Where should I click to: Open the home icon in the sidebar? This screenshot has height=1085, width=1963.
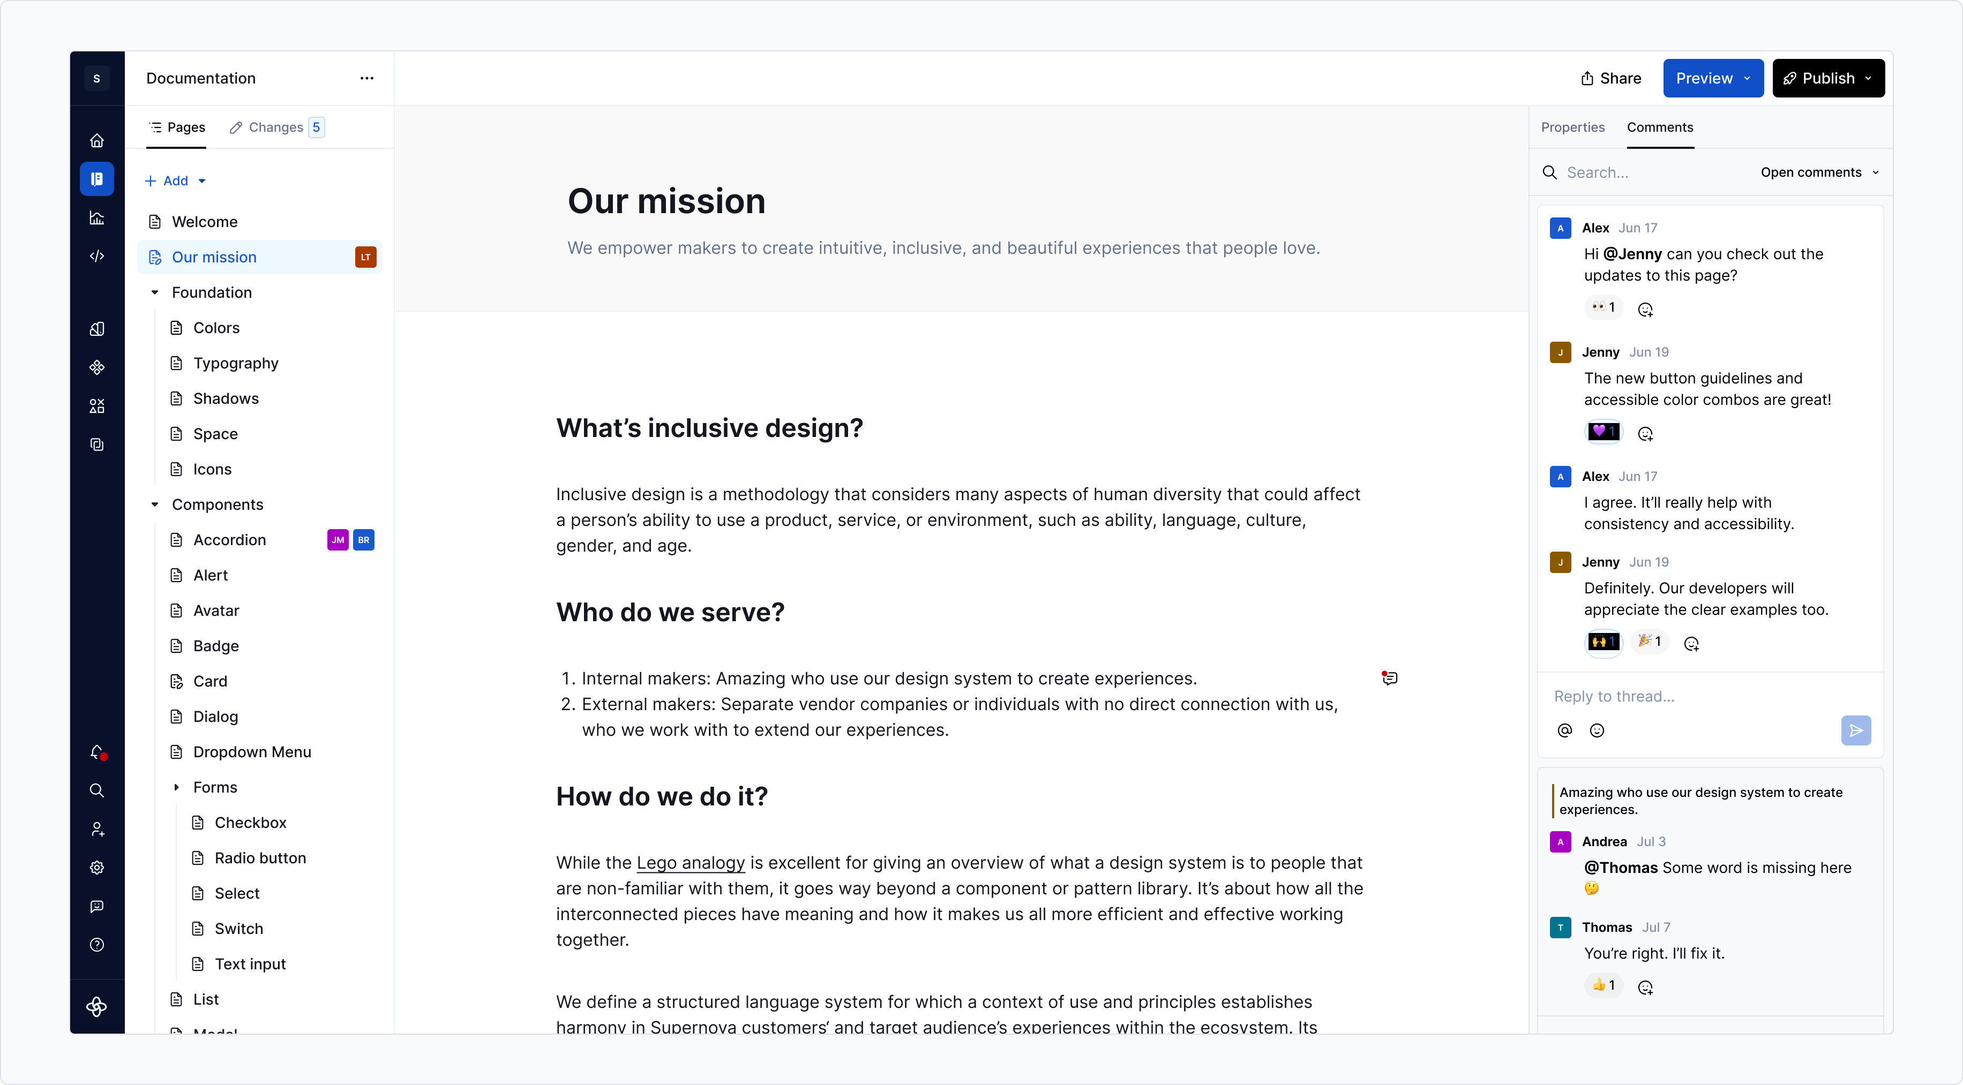click(97, 140)
